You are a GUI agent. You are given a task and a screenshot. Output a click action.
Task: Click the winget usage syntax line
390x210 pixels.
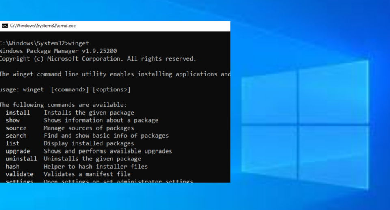click(65, 90)
